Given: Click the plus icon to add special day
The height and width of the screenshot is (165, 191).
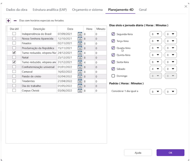Looking at the screenshot, I should pyautogui.click(x=8, y=21).
